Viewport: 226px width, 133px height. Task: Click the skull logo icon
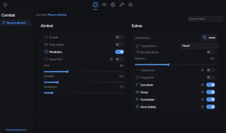point(5,5)
